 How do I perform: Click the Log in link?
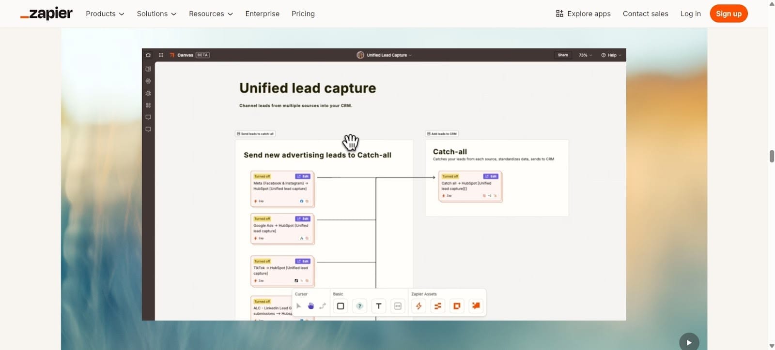(x=690, y=14)
